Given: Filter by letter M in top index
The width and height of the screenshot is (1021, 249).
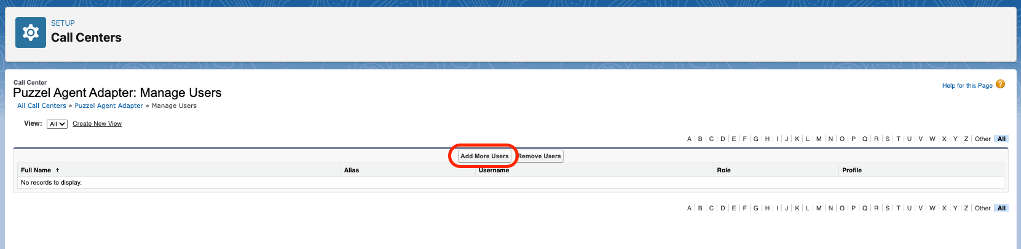Looking at the screenshot, I should click(819, 139).
